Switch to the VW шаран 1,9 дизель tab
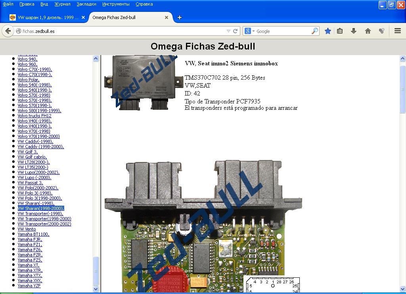Viewport: 406px width, 294px height. click(46, 17)
